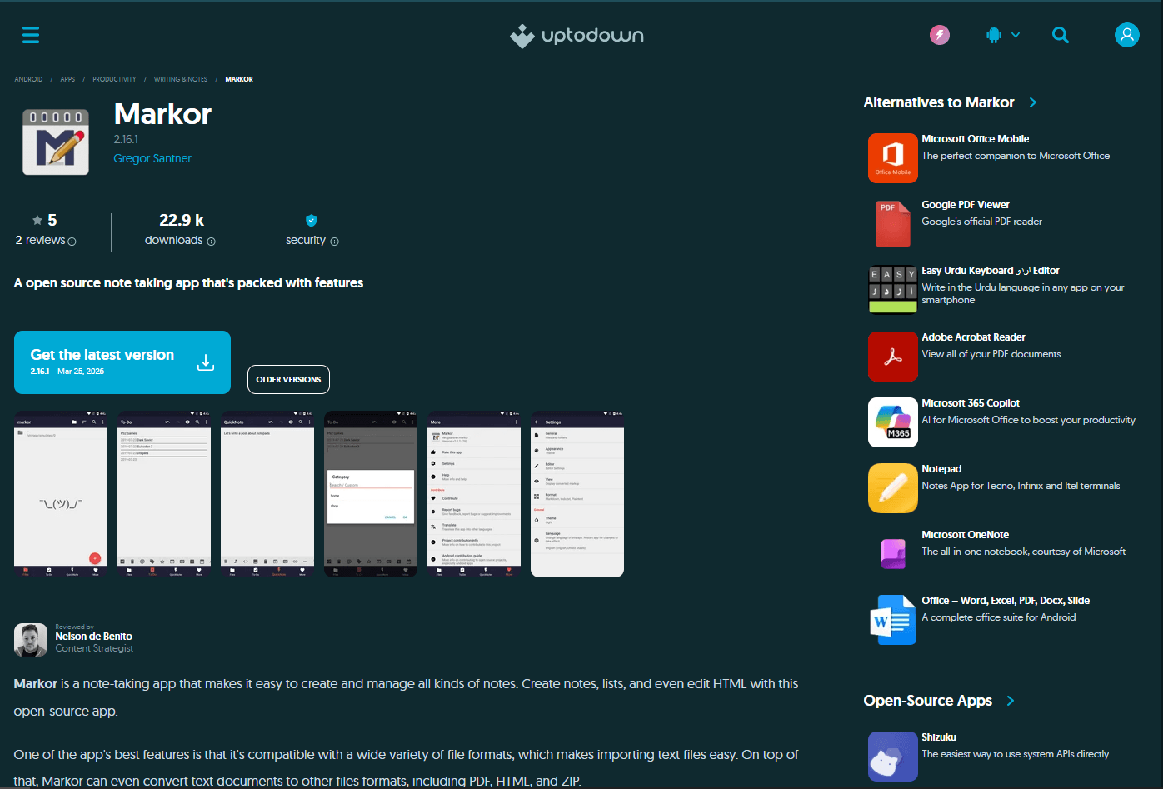Click the download arrow icon
This screenshot has width=1163, height=789.
206,362
